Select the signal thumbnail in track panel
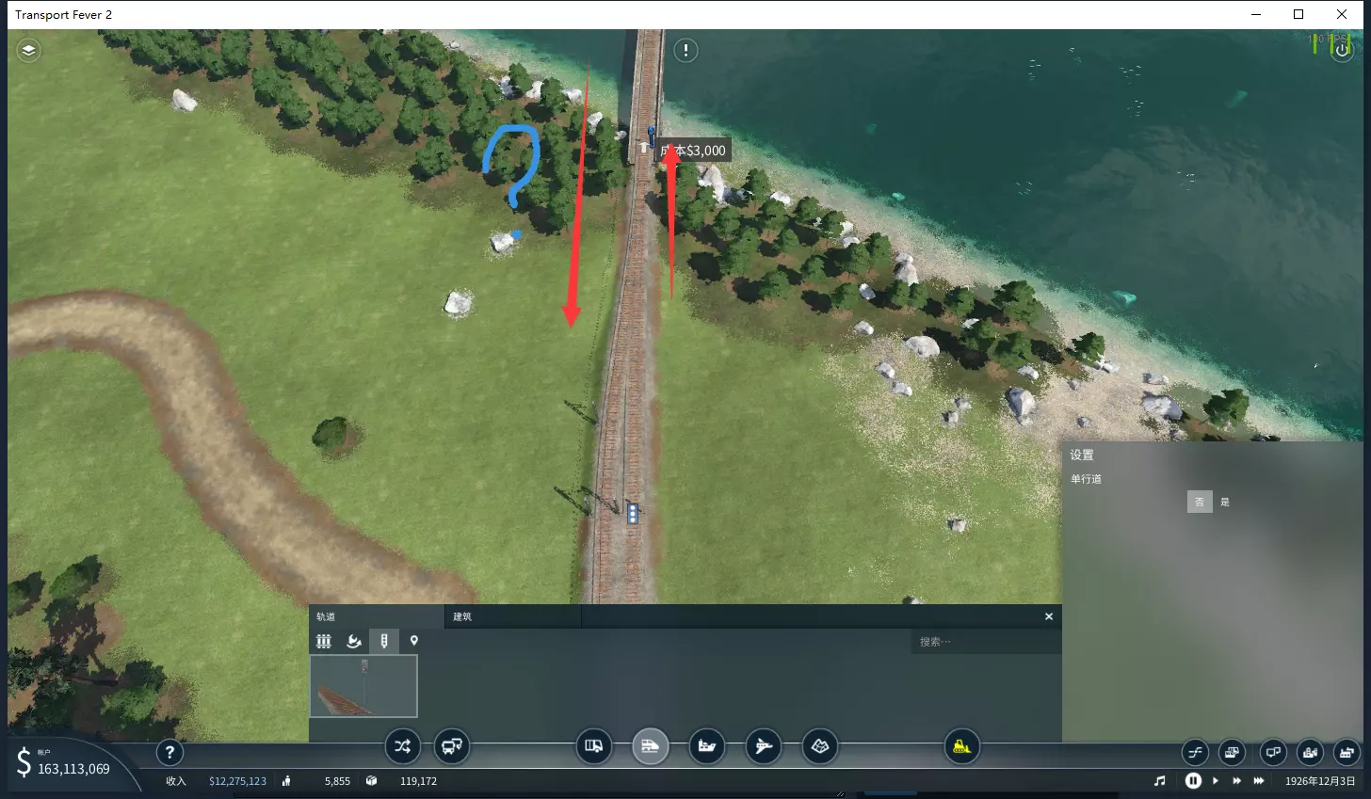The image size is (1371, 799). [x=363, y=686]
